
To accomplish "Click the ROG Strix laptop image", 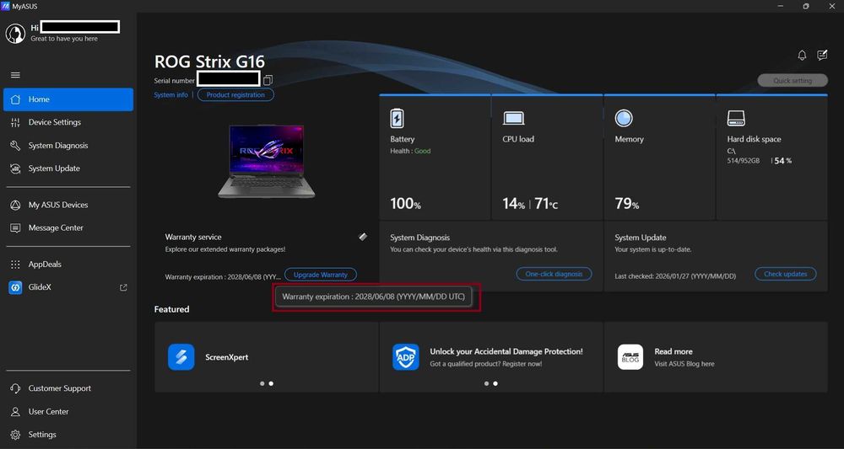I will pyautogui.click(x=267, y=161).
